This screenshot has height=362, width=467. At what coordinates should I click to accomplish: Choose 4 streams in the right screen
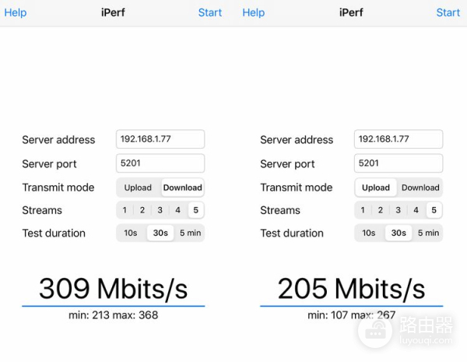(x=416, y=210)
